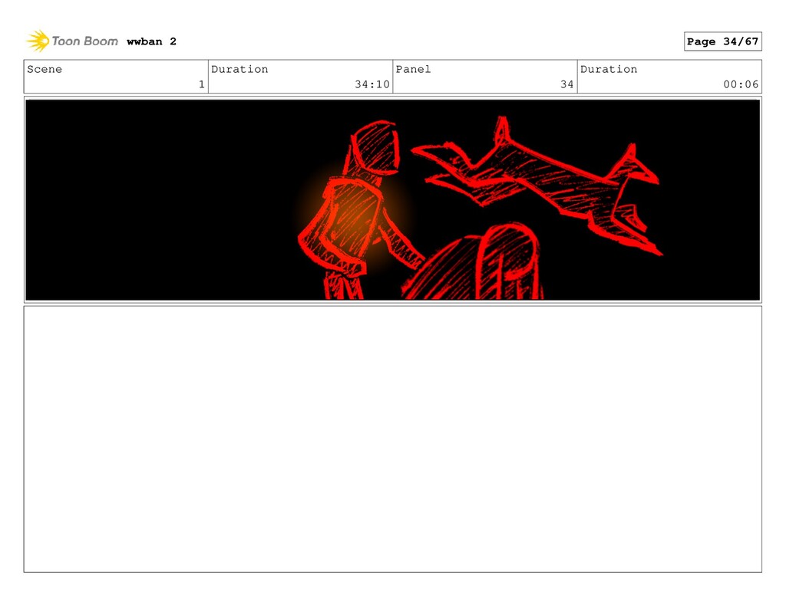Click the 'Page 34/67' page indicator
Image resolution: width=786 pixels, height=608 pixels.
pyautogui.click(x=722, y=41)
